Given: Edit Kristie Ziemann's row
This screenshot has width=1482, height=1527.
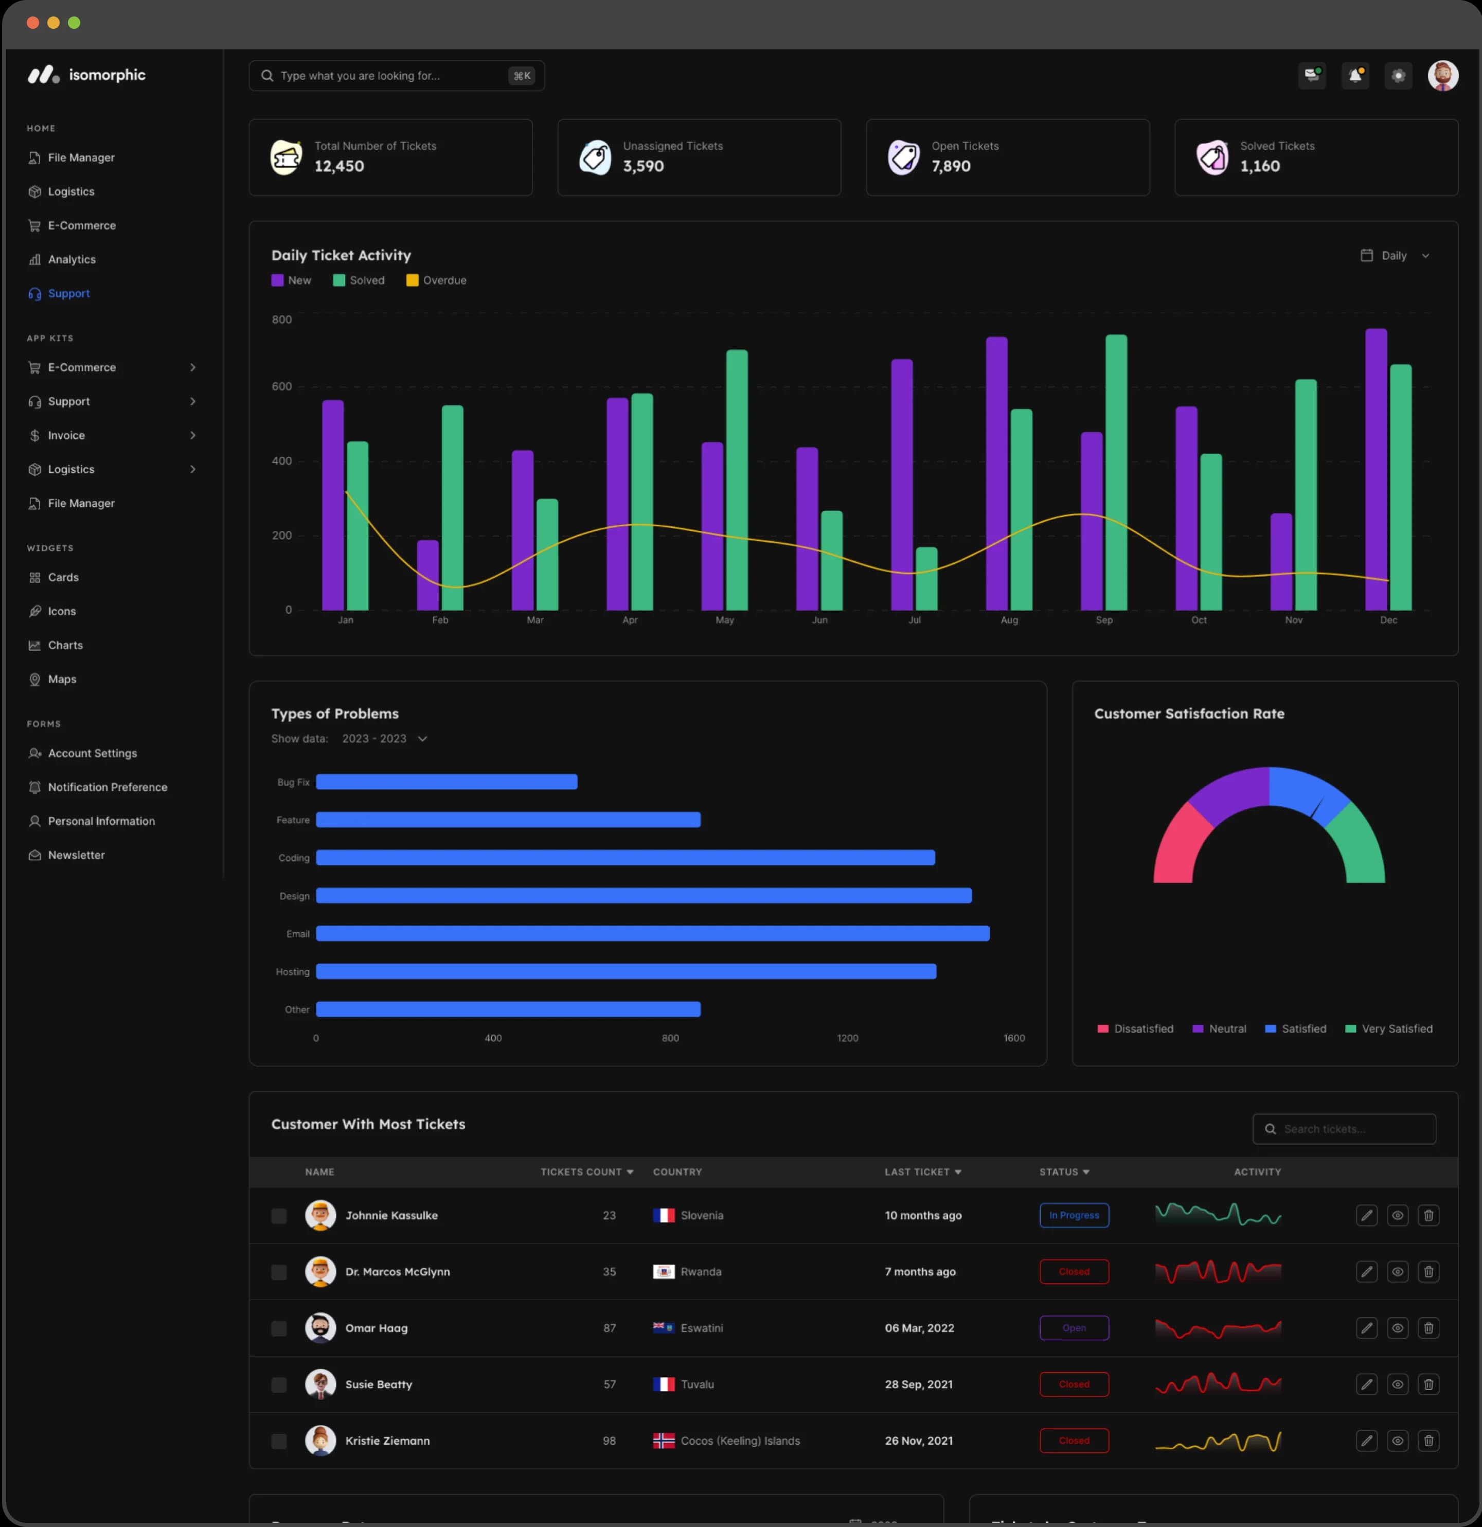Looking at the screenshot, I should pyautogui.click(x=1367, y=1441).
